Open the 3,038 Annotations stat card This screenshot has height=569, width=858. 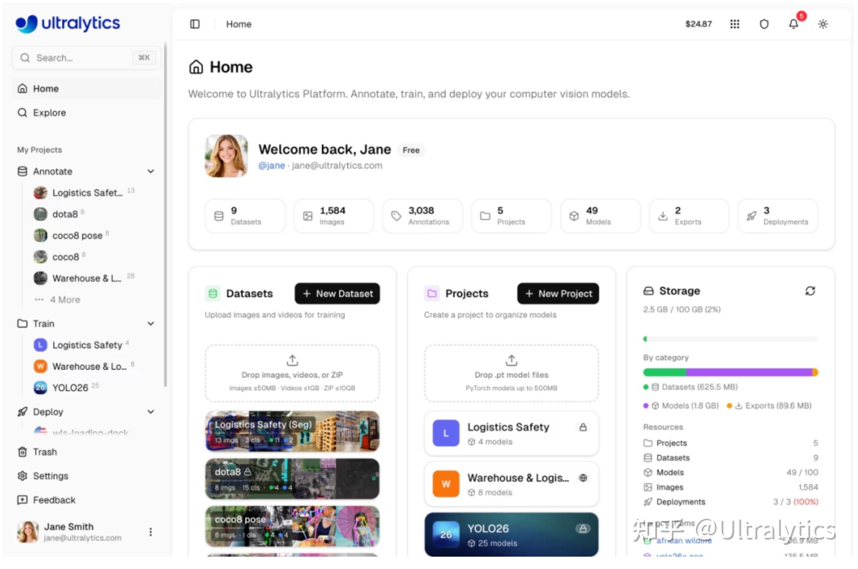[422, 216]
